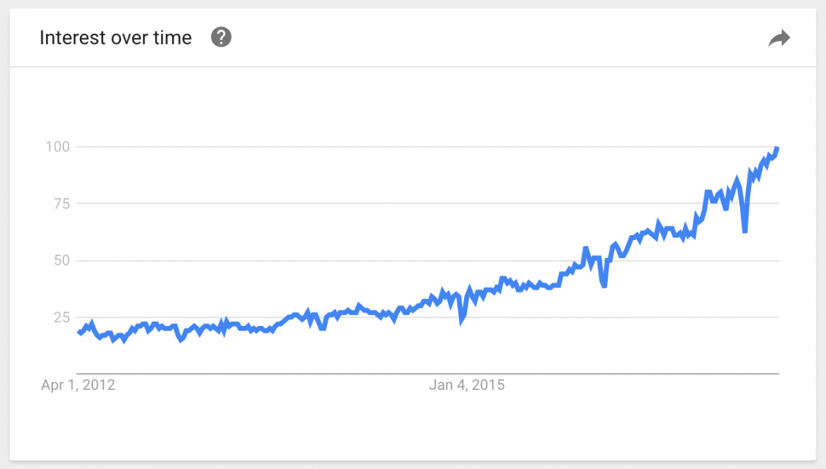826x469 pixels.
Task: Click the Apr 1, 2012 axis label
Action: 77,384
